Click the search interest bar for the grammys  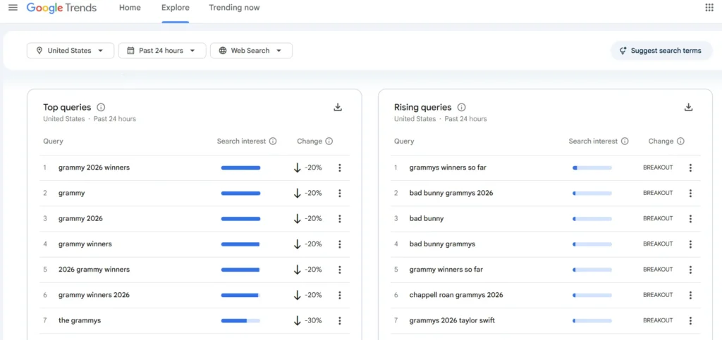point(240,321)
